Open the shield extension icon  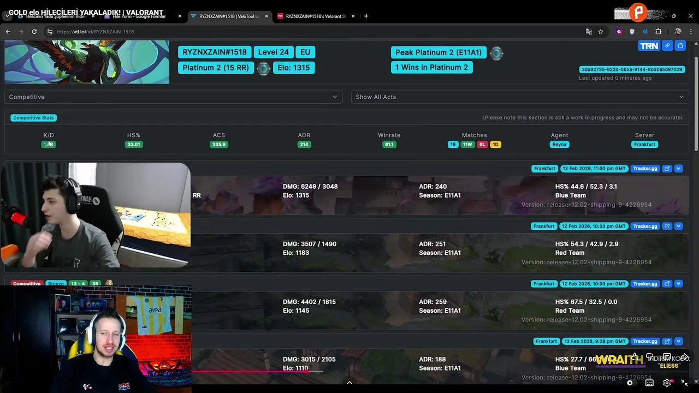pos(632,32)
